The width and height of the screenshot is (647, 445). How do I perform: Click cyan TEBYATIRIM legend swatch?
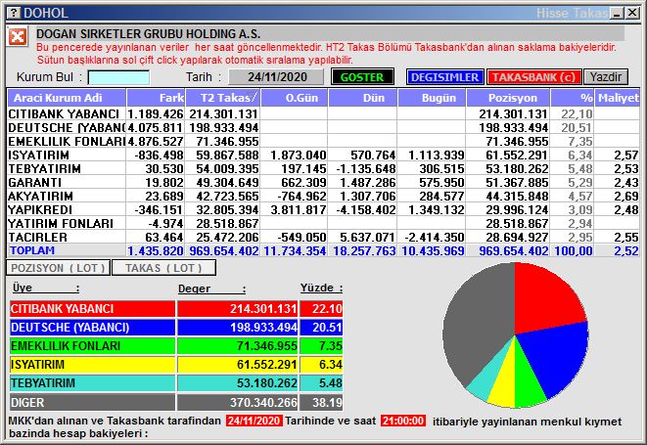[92, 383]
